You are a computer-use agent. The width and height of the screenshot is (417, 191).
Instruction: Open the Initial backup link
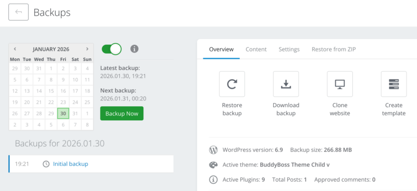[70, 164]
